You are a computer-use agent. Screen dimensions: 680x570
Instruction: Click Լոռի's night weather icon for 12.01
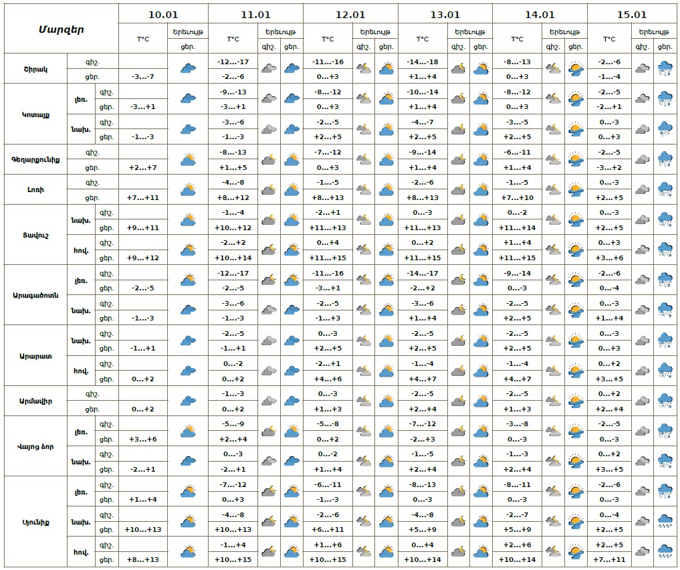point(364,189)
